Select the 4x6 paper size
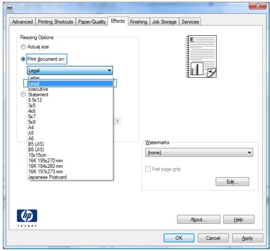Image resolution: width=270 pixels, height=251 pixels. tap(70, 111)
